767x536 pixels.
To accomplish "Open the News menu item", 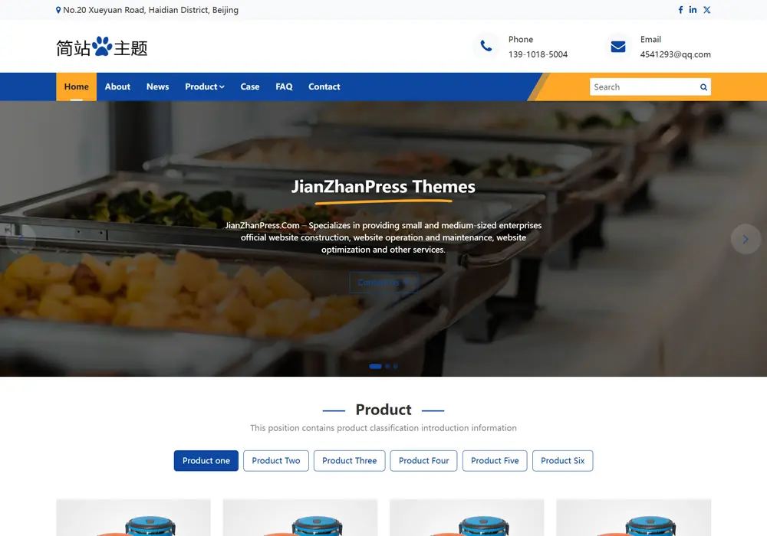I will coord(157,87).
